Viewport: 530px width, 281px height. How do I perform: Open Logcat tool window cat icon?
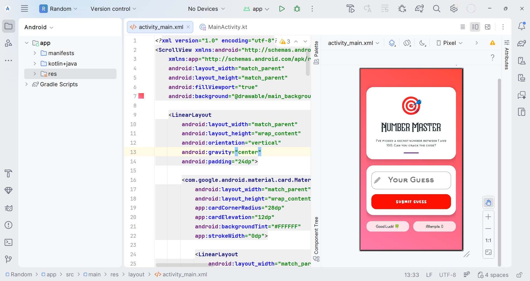click(9, 208)
